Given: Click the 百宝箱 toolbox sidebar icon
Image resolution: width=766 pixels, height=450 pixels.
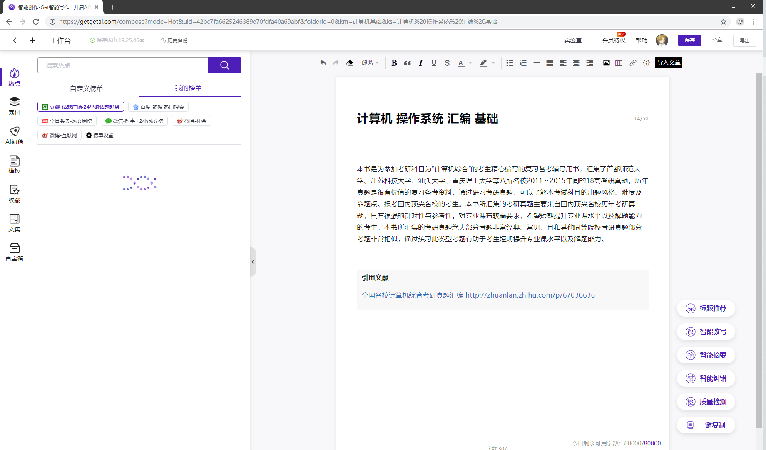Looking at the screenshot, I should point(15,252).
